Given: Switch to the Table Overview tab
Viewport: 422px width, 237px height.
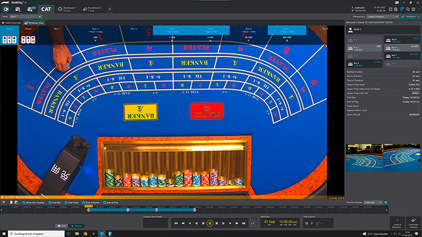Looking at the screenshot, I should click(x=11, y=23).
